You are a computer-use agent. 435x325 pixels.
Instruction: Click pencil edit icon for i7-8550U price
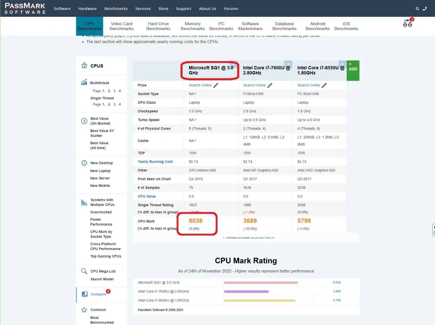[x=324, y=85]
